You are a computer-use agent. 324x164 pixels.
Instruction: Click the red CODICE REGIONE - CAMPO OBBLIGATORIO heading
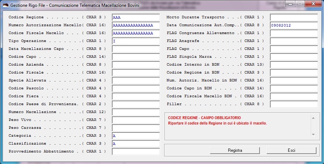204,118
